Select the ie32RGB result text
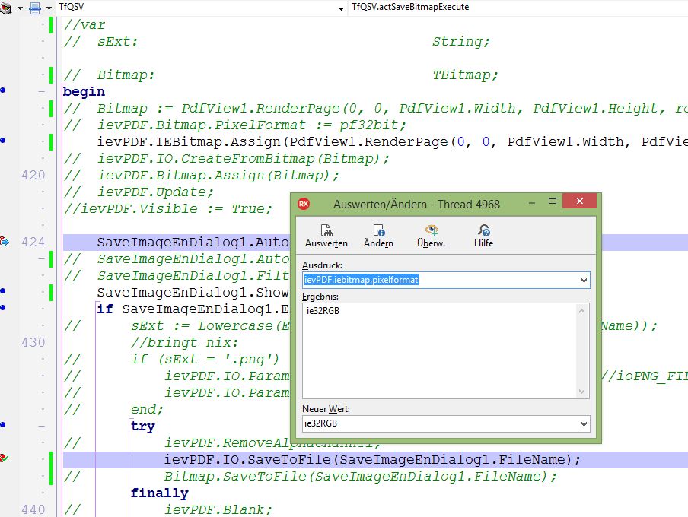 point(323,311)
